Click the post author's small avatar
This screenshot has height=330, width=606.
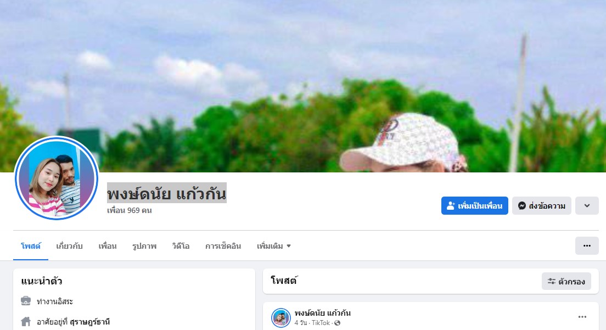pos(281,317)
